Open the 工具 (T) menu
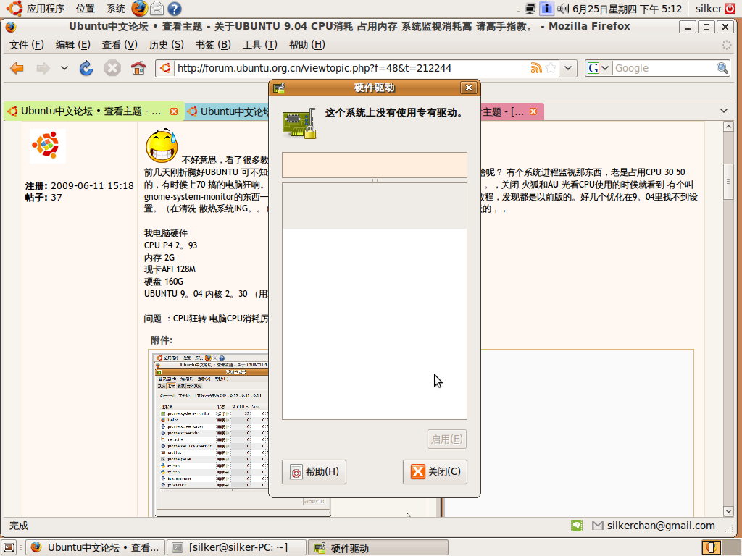 pyautogui.click(x=260, y=44)
